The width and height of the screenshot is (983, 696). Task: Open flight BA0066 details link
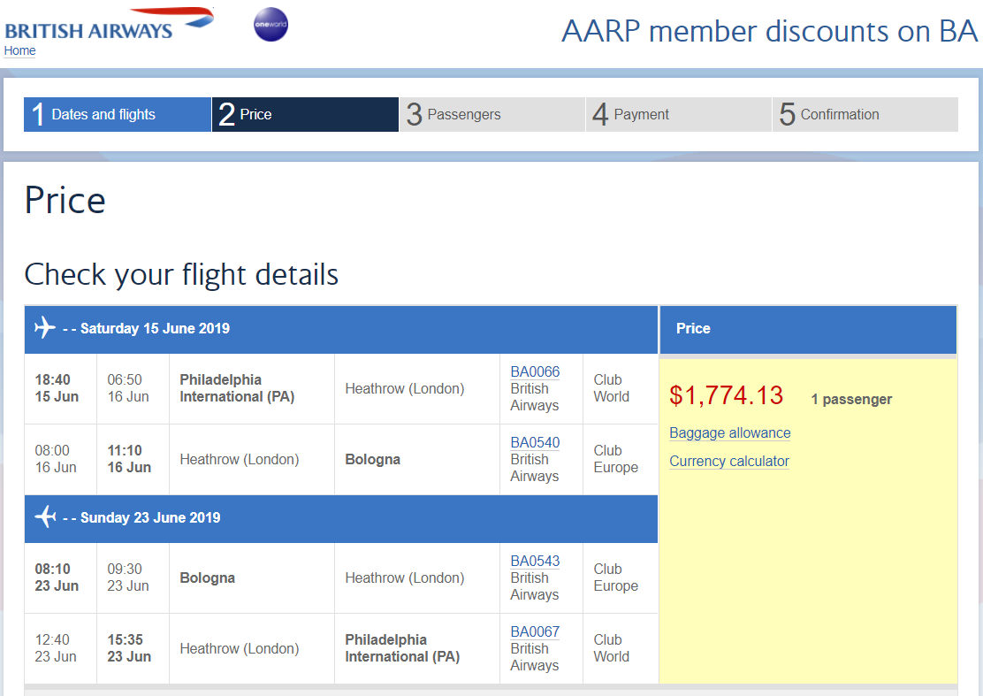[x=535, y=371]
